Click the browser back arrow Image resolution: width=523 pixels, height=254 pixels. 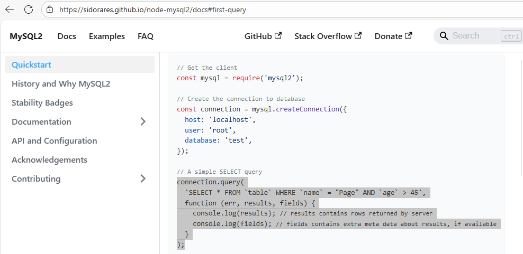click(10, 10)
